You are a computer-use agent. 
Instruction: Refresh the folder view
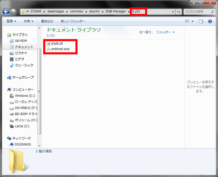pos(178,12)
